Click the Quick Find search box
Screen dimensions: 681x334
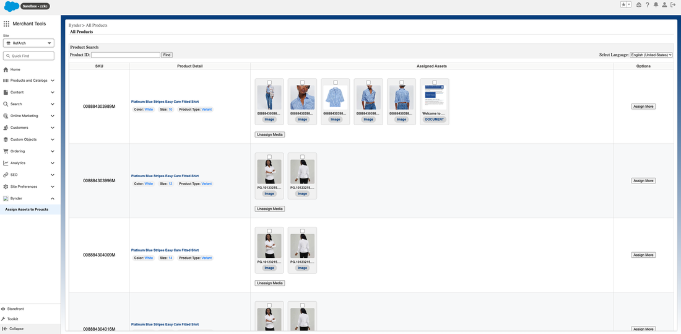[x=28, y=56]
